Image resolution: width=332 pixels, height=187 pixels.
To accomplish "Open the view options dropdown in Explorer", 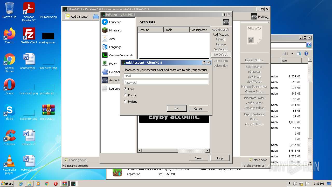I will (x=292, y=54).
